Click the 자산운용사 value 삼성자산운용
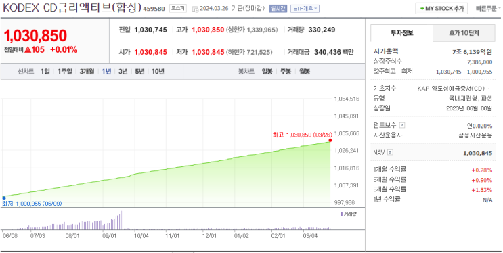 click(475, 135)
